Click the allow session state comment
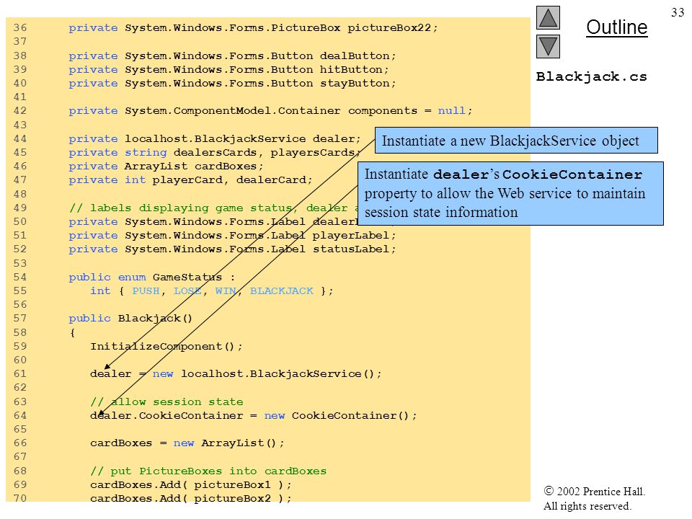Viewport: 692px width, 519px height. (x=167, y=402)
